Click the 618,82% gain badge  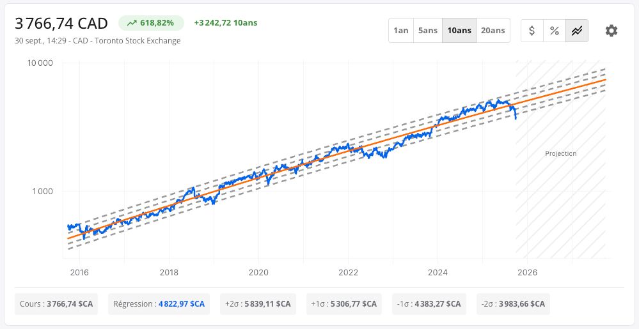click(x=151, y=23)
